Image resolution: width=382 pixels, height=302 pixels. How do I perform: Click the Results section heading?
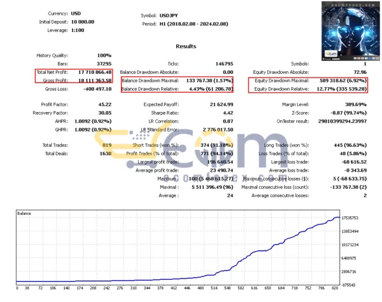[x=186, y=46]
